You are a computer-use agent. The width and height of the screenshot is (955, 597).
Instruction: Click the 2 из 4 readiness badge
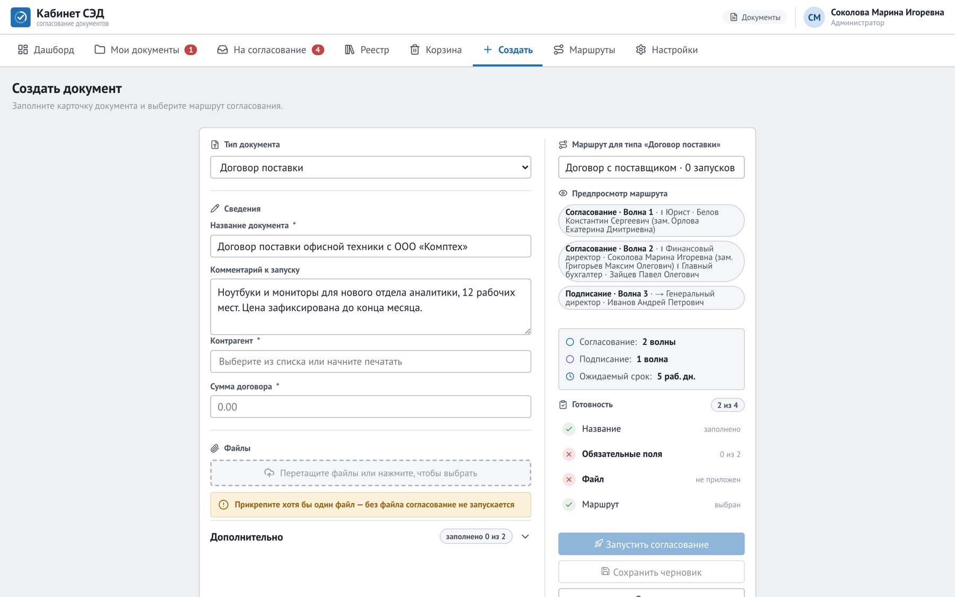[727, 405]
